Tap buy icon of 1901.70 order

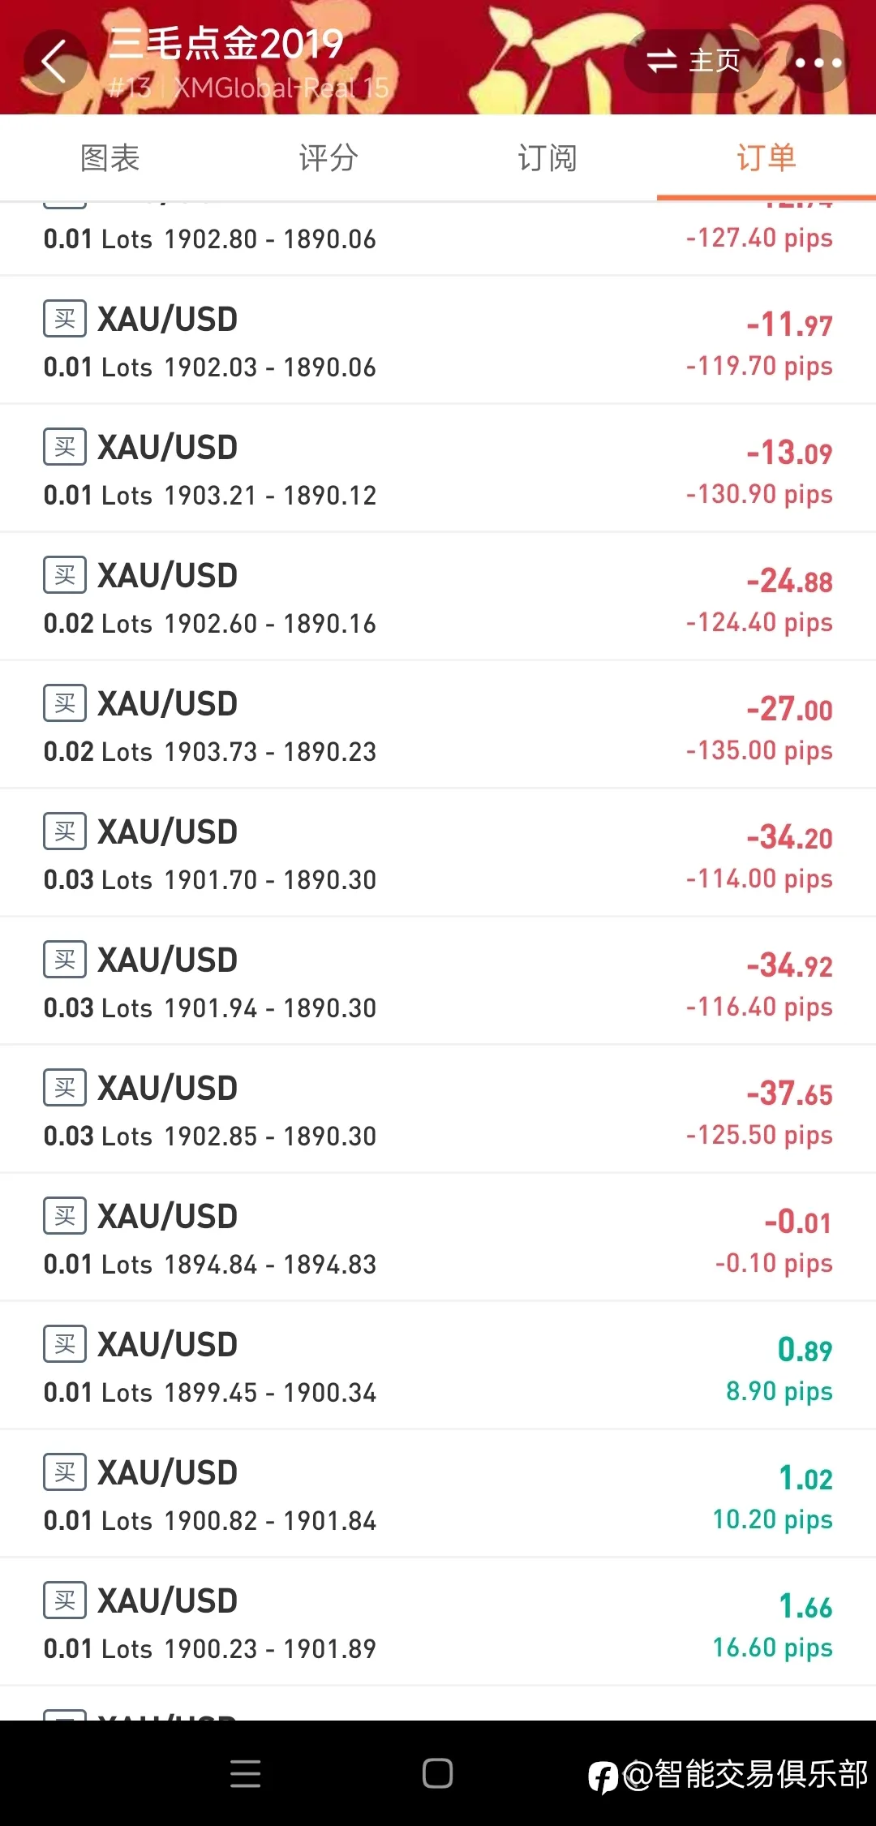pyautogui.click(x=65, y=831)
